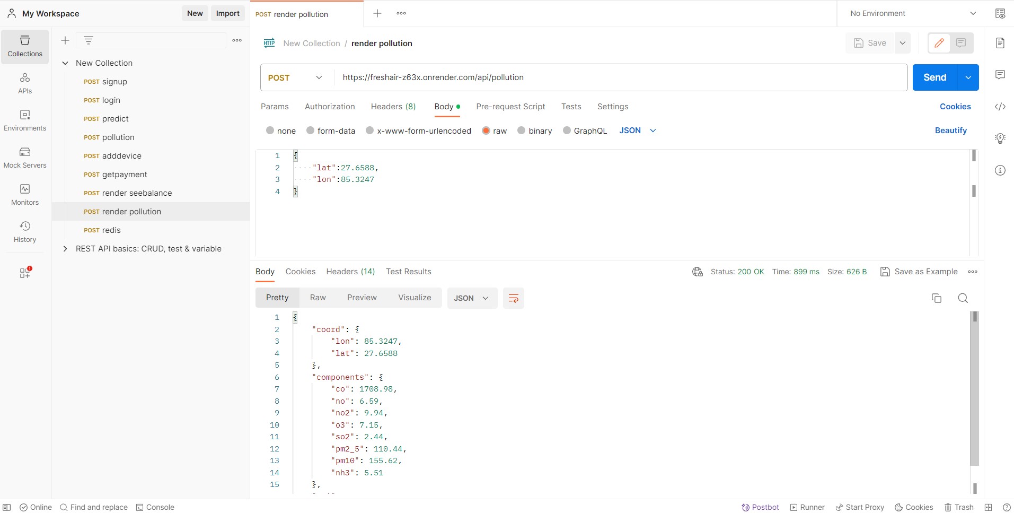
Task: Click the filter icon in the collections search bar
Action: tap(89, 40)
